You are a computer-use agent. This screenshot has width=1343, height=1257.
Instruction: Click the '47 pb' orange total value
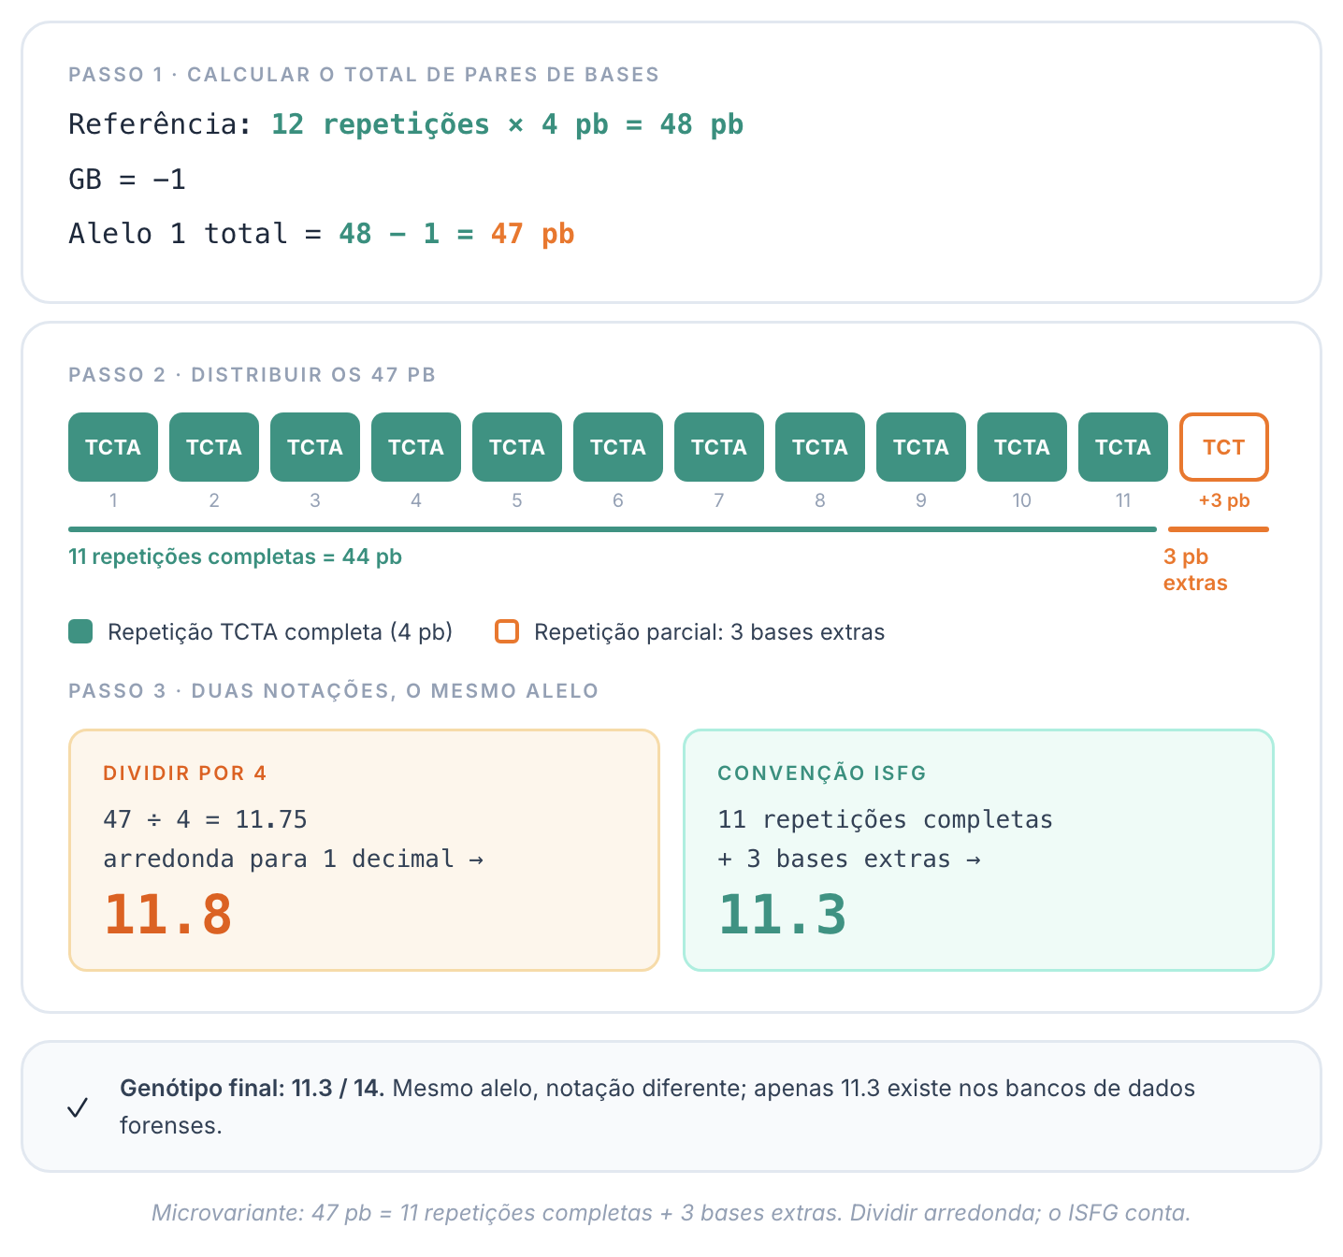click(x=532, y=234)
